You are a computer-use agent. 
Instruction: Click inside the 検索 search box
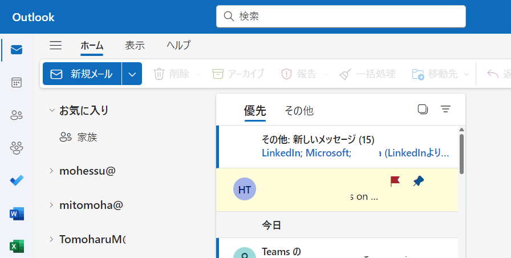[x=341, y=17]
